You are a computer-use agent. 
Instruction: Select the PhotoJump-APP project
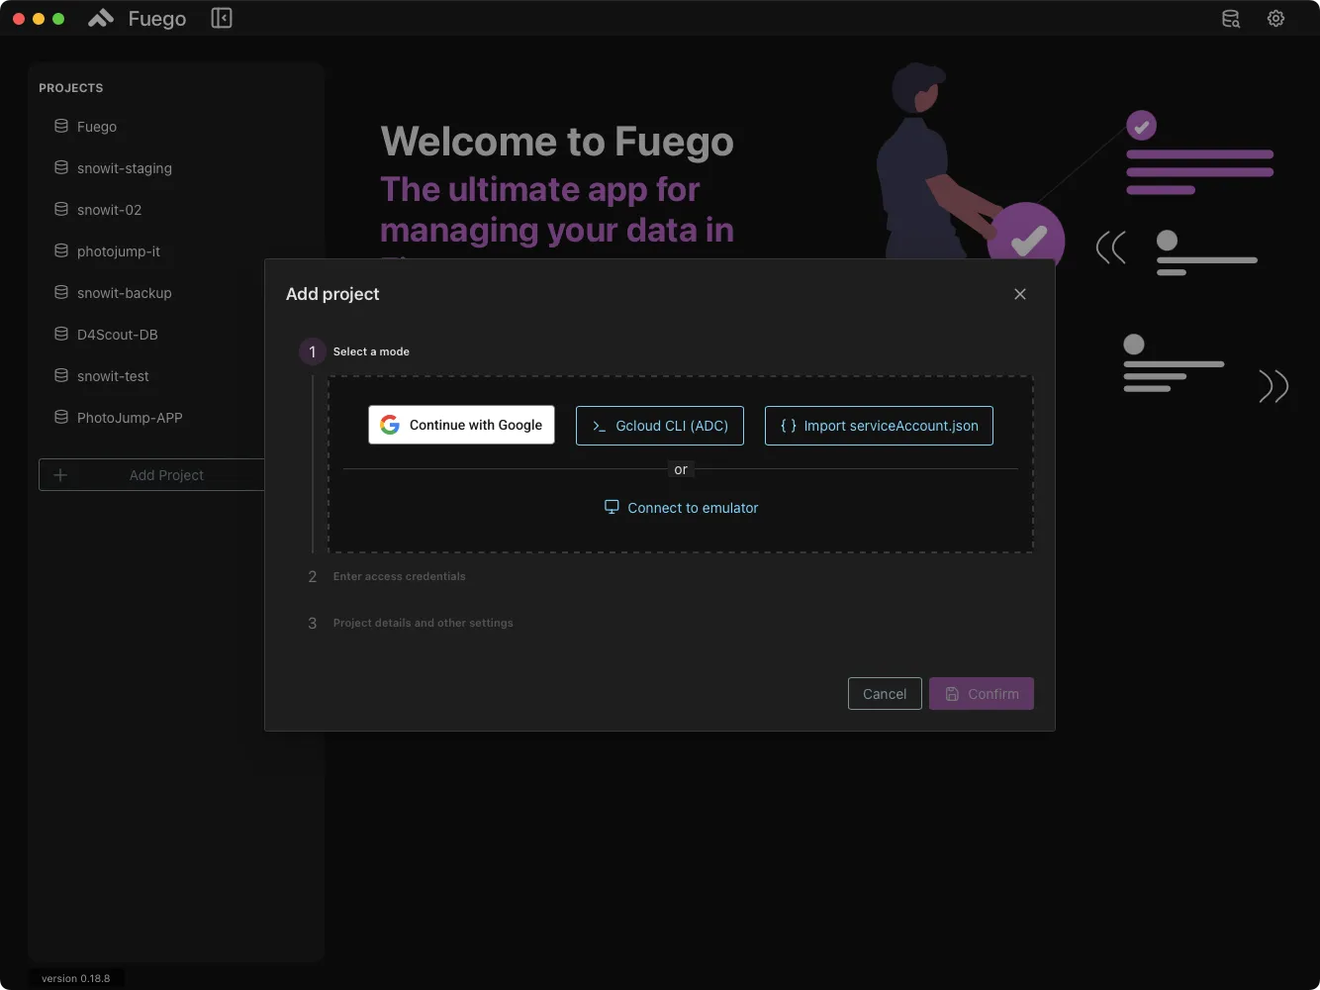(130, 417)
